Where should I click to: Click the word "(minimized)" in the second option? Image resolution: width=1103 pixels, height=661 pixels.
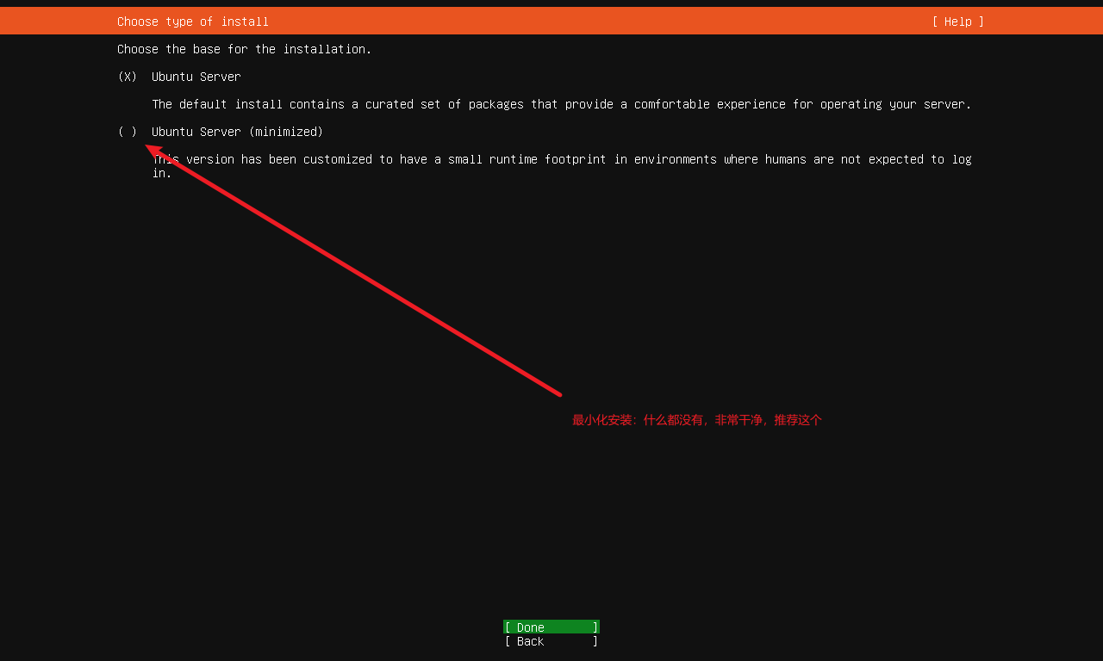[285, 132]
